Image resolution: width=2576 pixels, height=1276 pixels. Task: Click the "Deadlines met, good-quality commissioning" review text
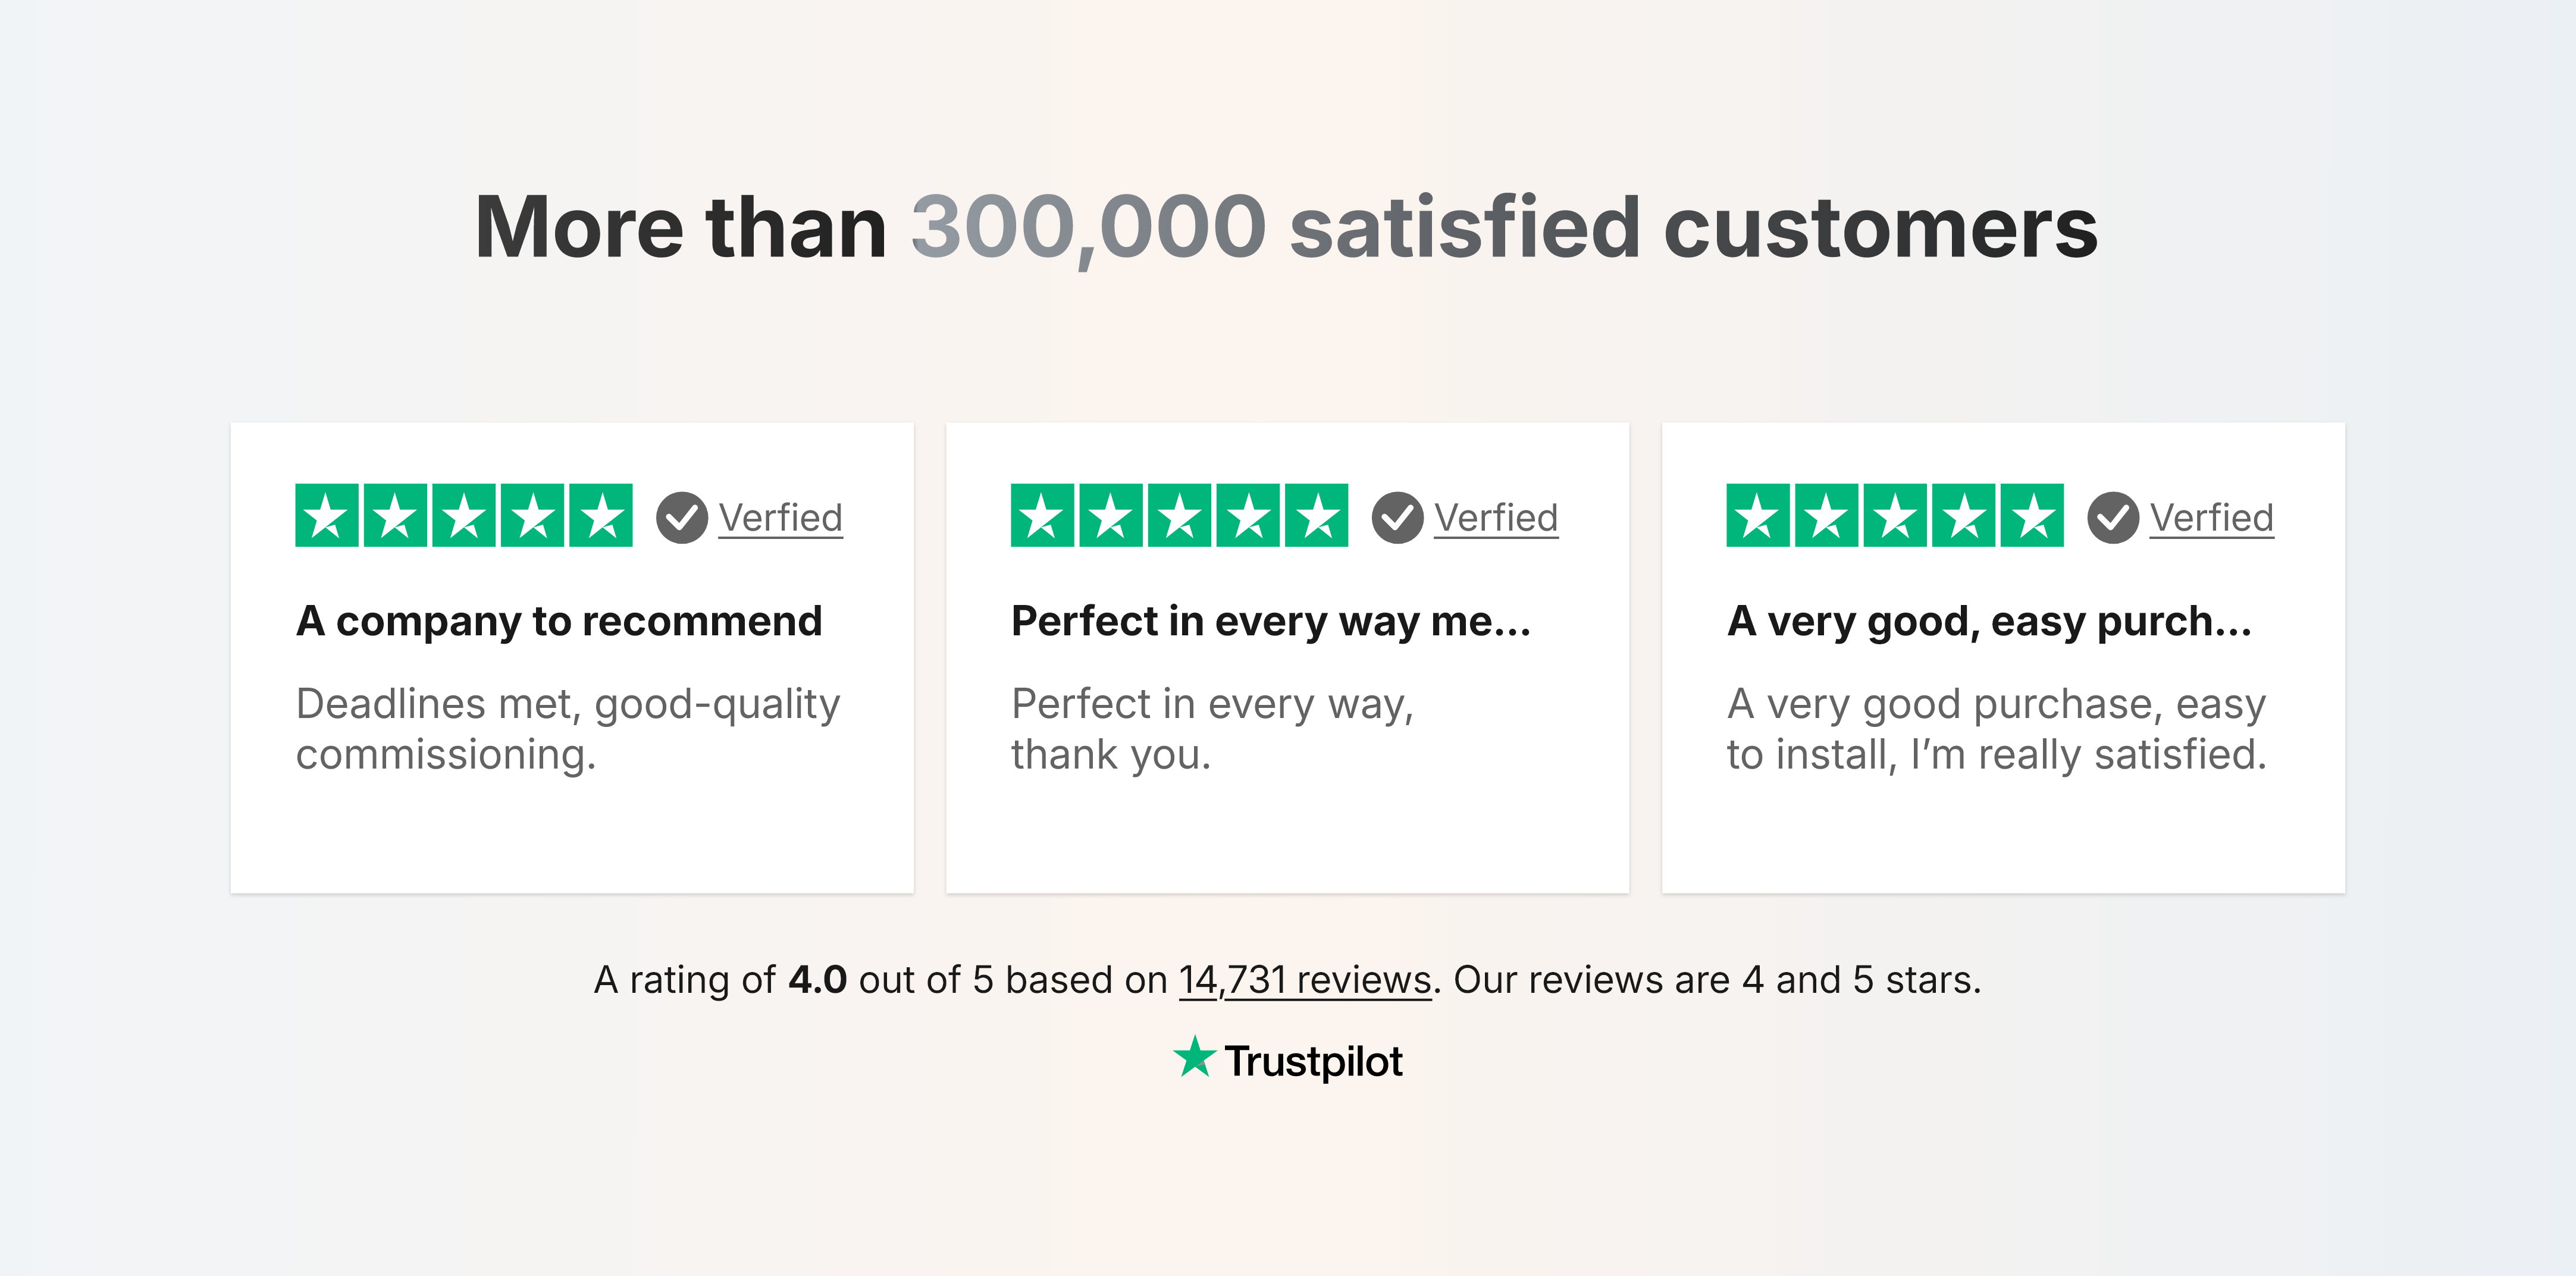point(567,729)
